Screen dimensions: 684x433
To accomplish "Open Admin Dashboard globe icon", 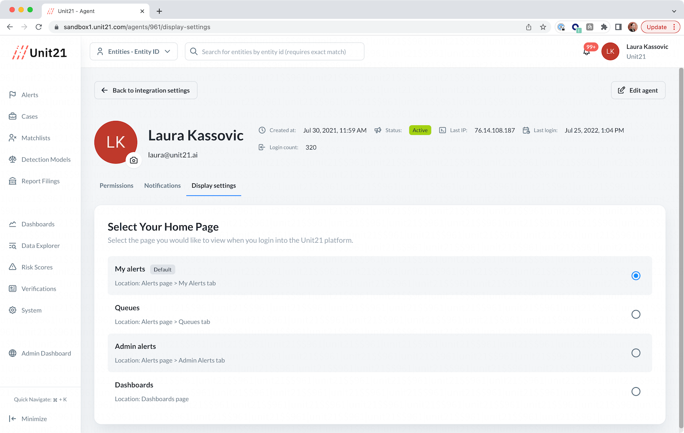I will click(13, 353).
